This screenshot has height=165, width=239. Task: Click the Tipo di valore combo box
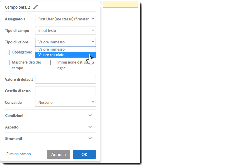coord(65,42)
